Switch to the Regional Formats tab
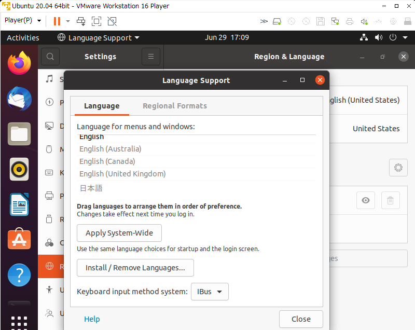This screenshot has height=330, width=415. pyautogui.click(x=175, y=106)
